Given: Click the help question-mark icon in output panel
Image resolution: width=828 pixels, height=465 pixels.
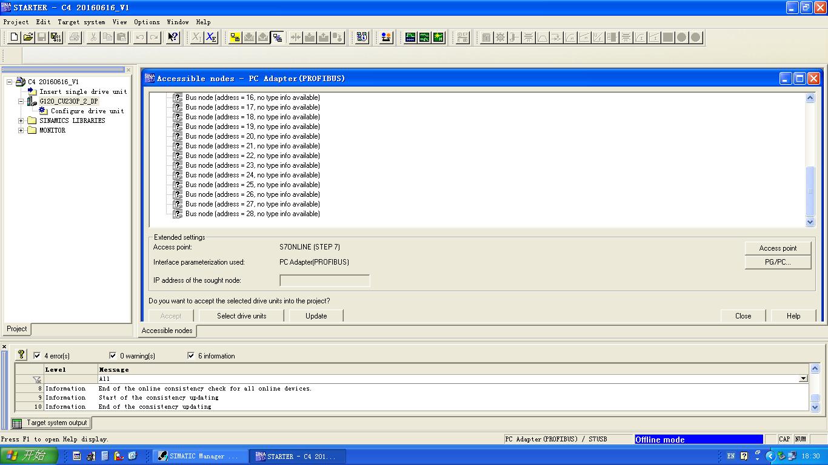Looking at the screenshot, I should pos(21,355).
